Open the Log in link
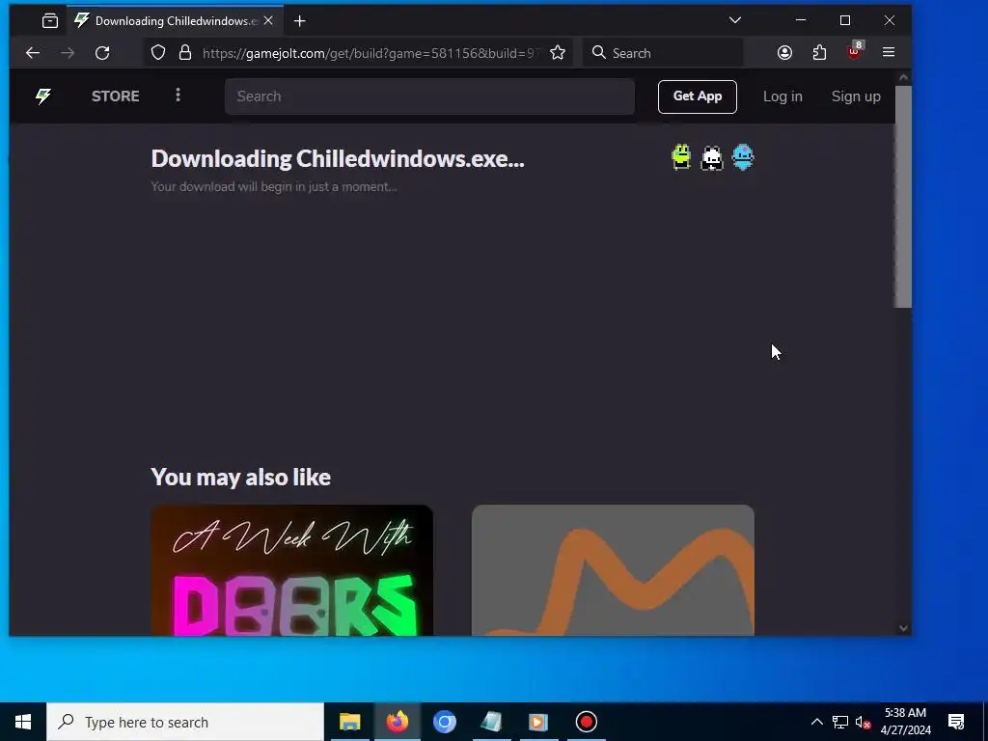Image resolution: width=988 pixels, height=741 pixels. tap(782, 96)
